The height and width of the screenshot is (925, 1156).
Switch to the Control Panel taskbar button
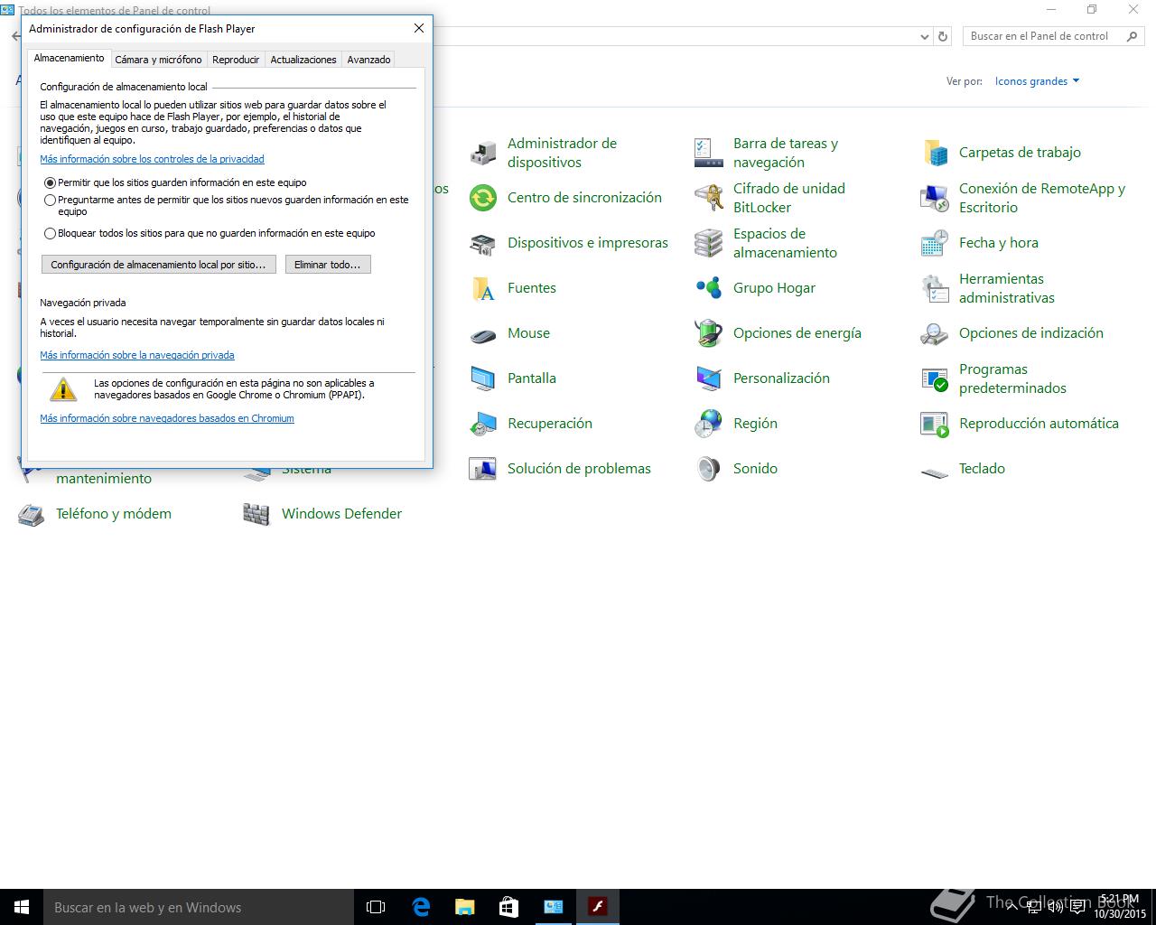[x=553, y=907]
